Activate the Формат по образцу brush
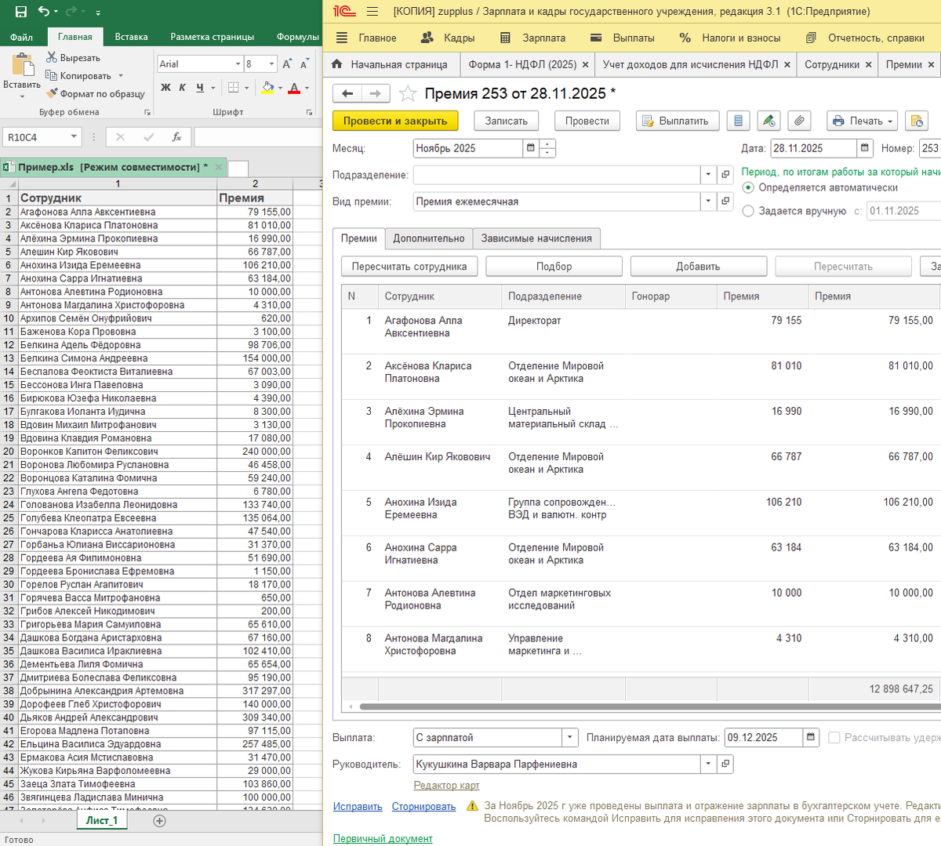Viewport: 941px width, 846px height. click(x=52, y=93)
